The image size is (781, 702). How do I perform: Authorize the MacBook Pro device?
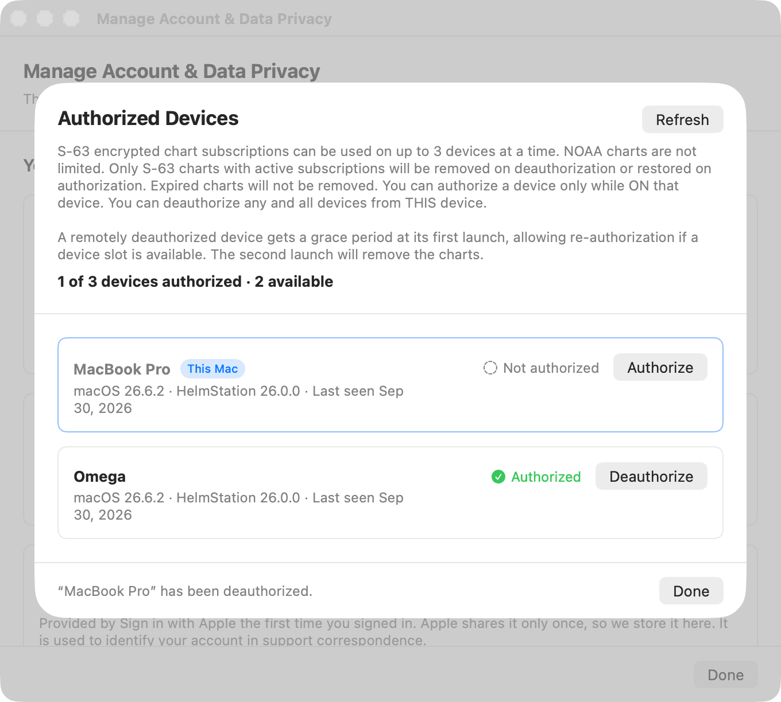(660, 367)
